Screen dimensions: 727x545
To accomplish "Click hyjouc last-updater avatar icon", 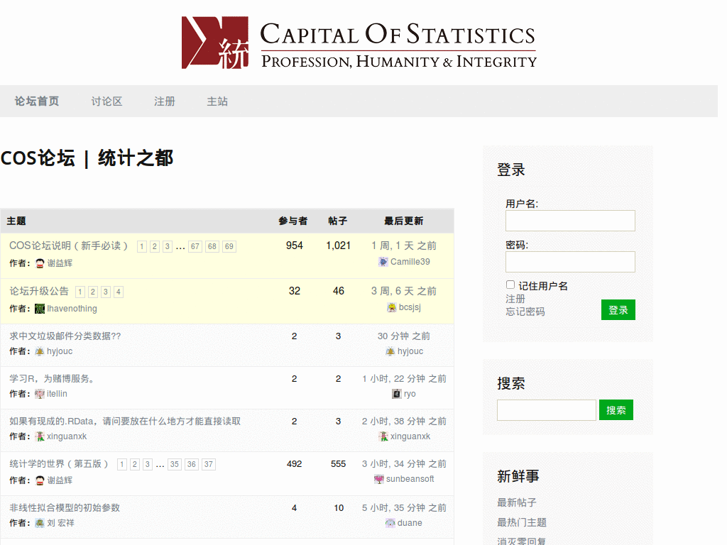I will tap(390, 351).
